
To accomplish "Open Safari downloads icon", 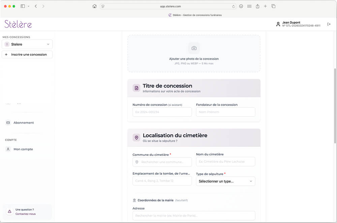I will click(241, 6).
